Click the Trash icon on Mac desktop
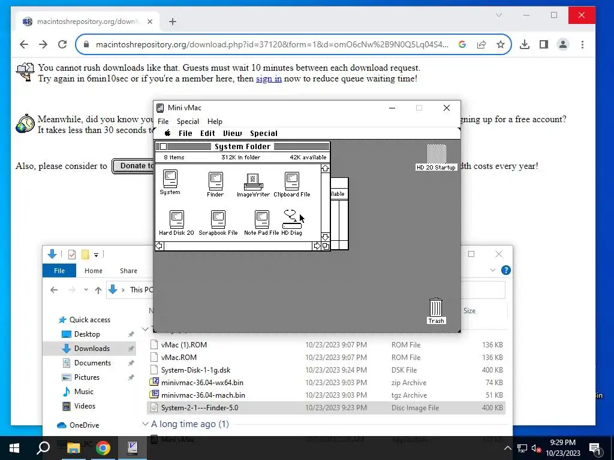614x460 pixels. tap(436, 307)
